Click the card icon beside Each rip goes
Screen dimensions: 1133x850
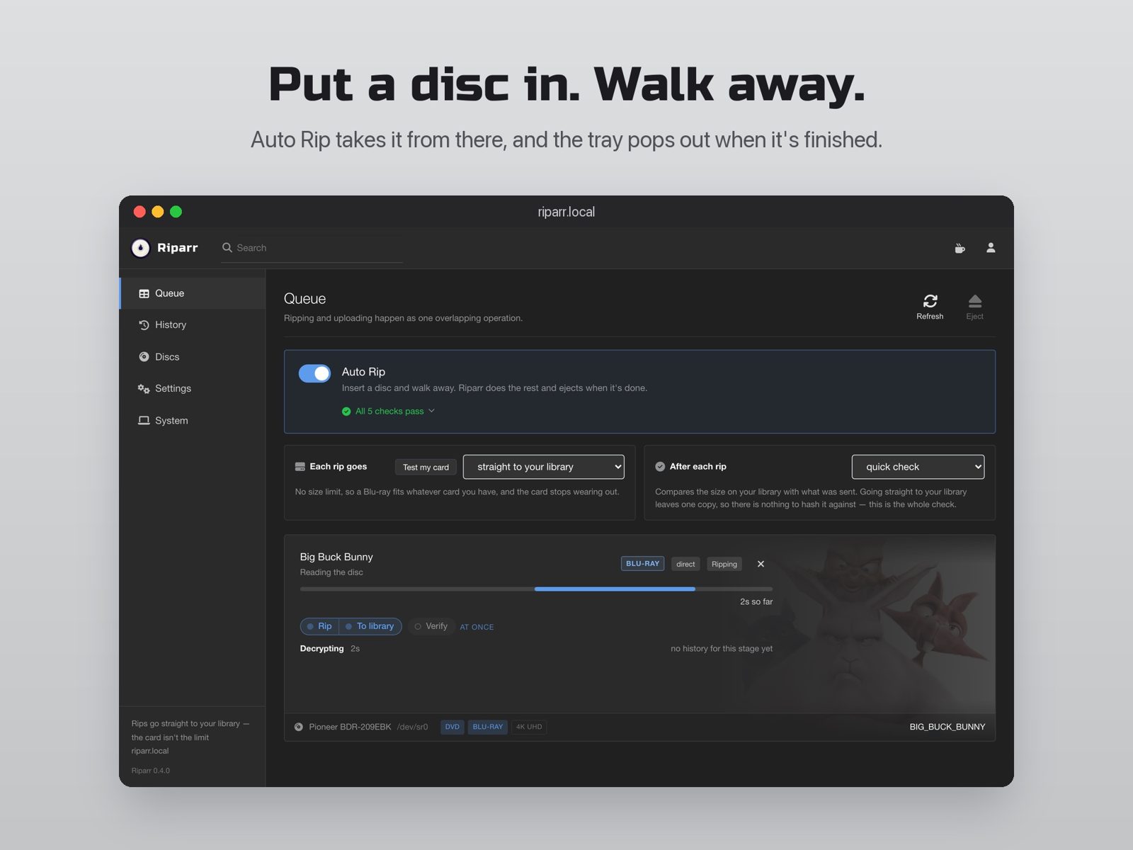(300, 467)
